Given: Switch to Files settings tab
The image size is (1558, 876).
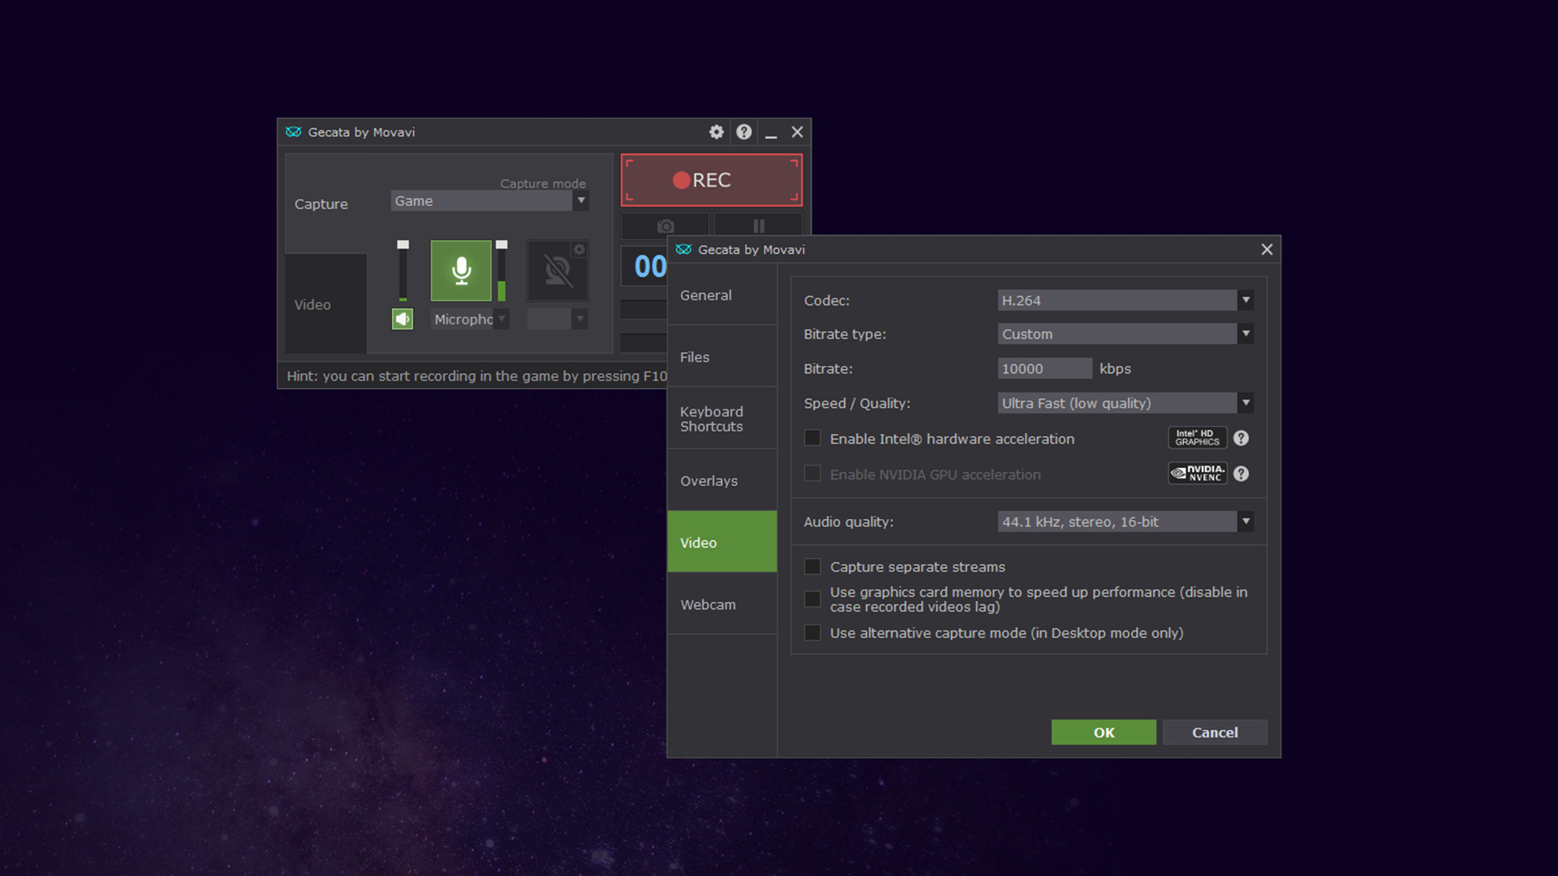Looking at the screenshot, I should tap(722, 357).
